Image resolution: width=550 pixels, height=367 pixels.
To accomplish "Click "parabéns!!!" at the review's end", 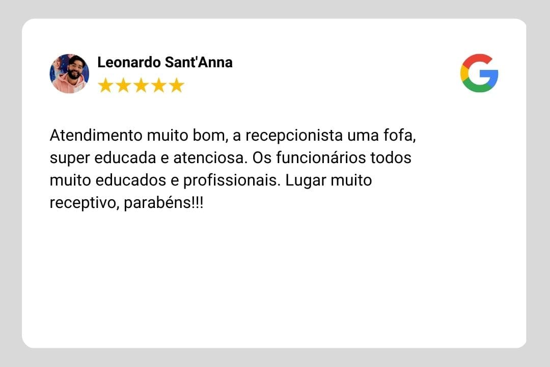I will 163,203.
